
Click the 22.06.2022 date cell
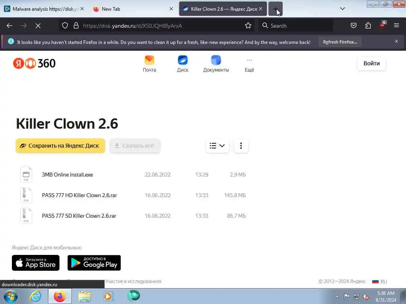click(x=157, y=175)
